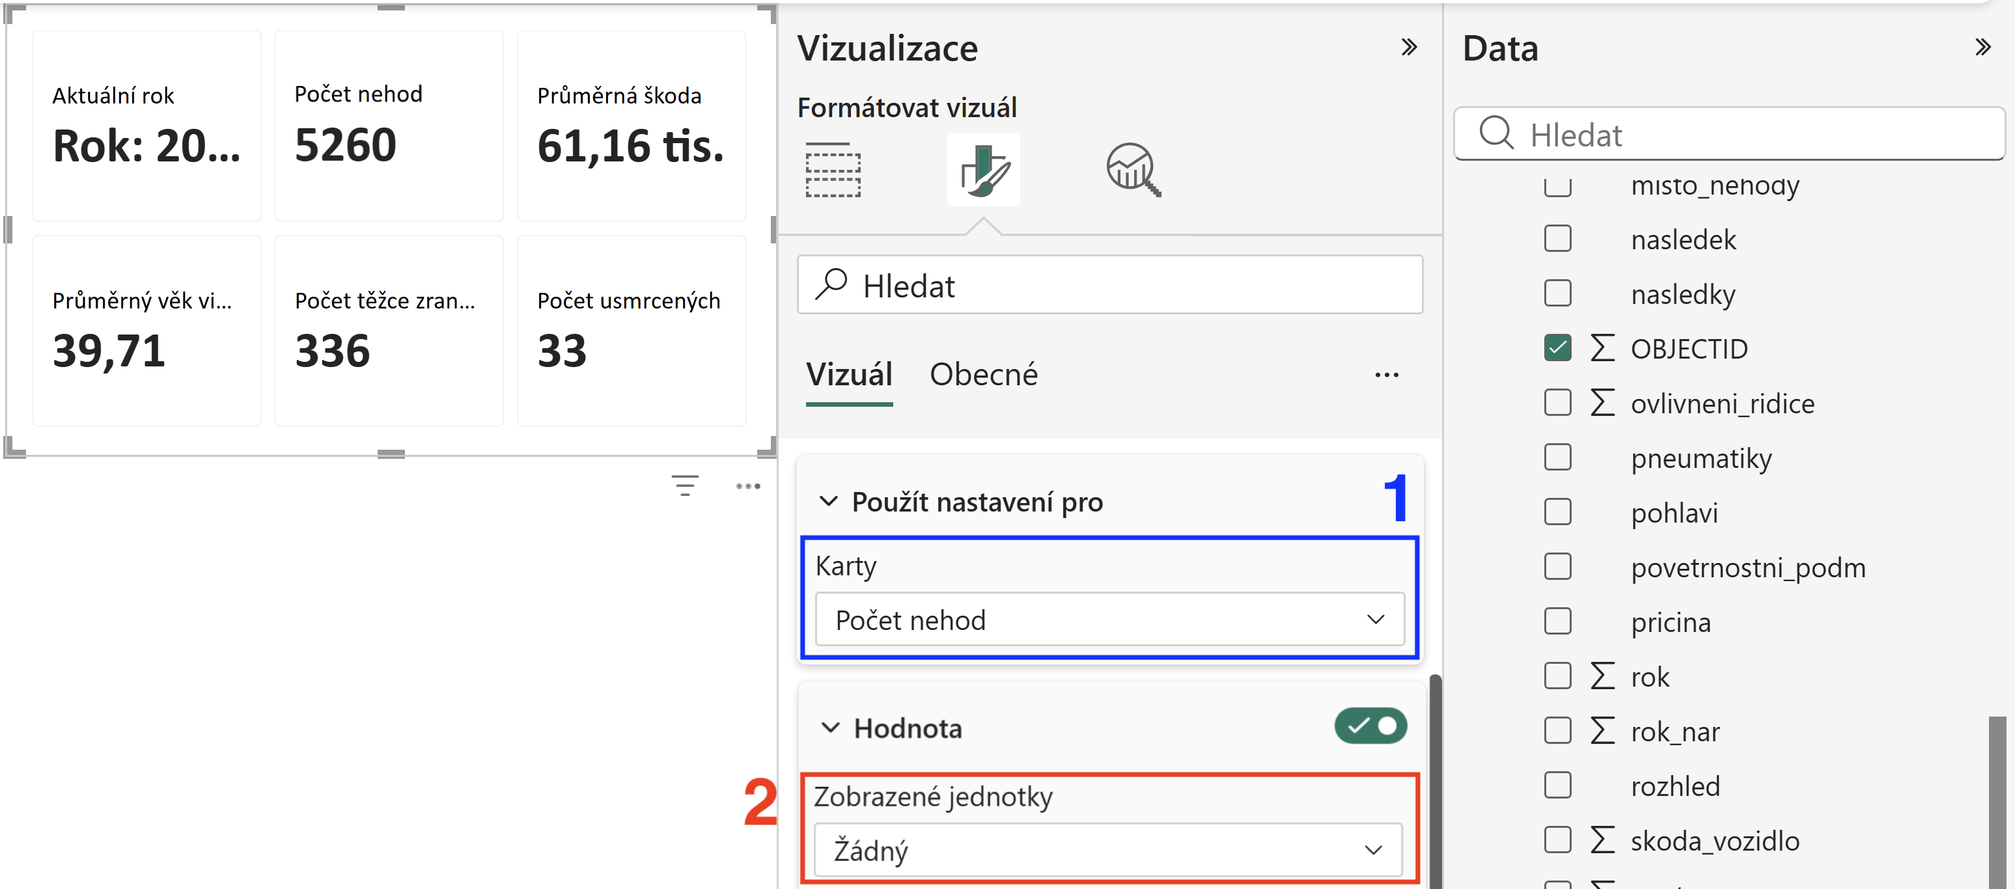
Task: Open the Zobrazené jednotky dropdown
Action: pyautogui.click(x=1107, y=849)
